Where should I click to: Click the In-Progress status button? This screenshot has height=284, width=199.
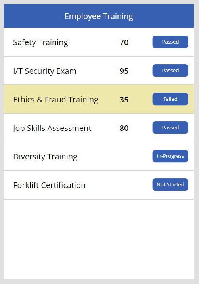pos(170,156)
